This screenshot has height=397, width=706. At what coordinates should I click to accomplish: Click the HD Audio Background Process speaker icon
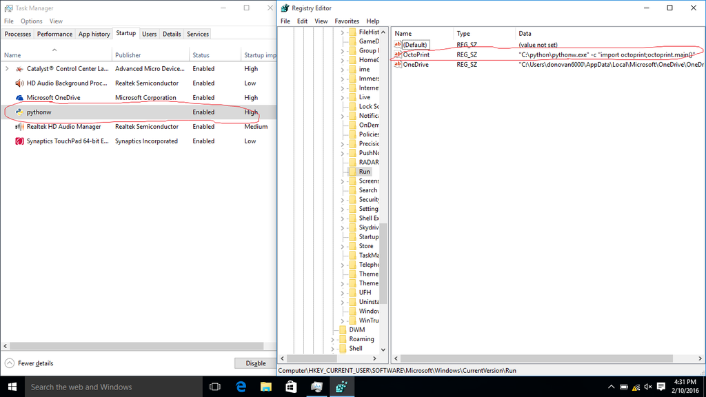click(x=19, y=83)
